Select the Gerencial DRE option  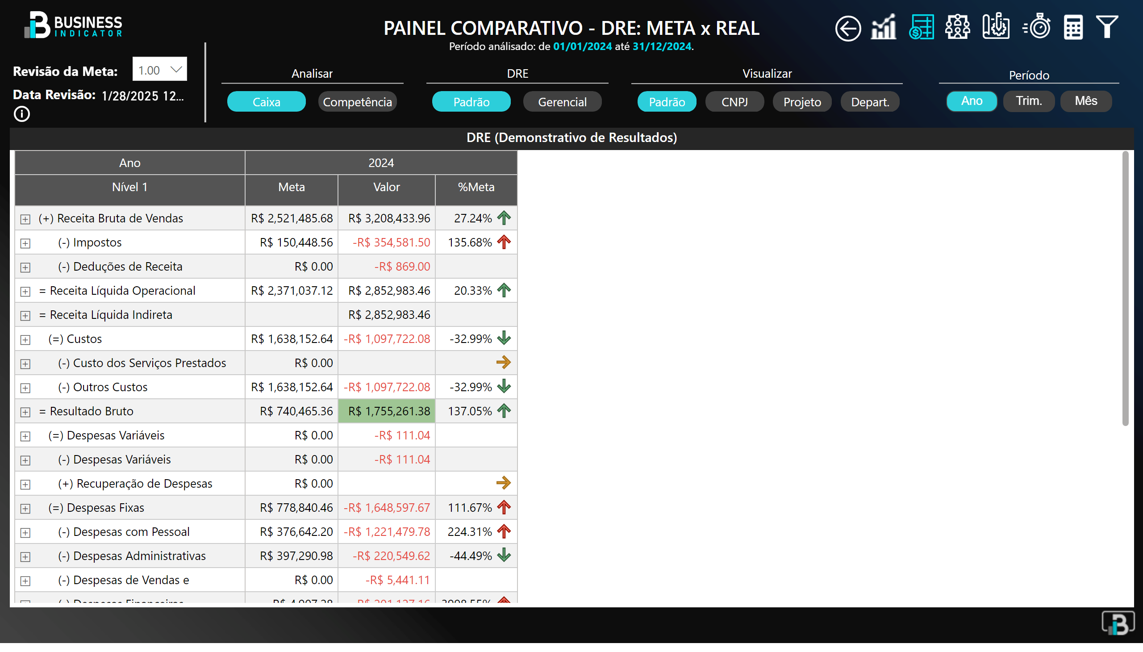562,102
